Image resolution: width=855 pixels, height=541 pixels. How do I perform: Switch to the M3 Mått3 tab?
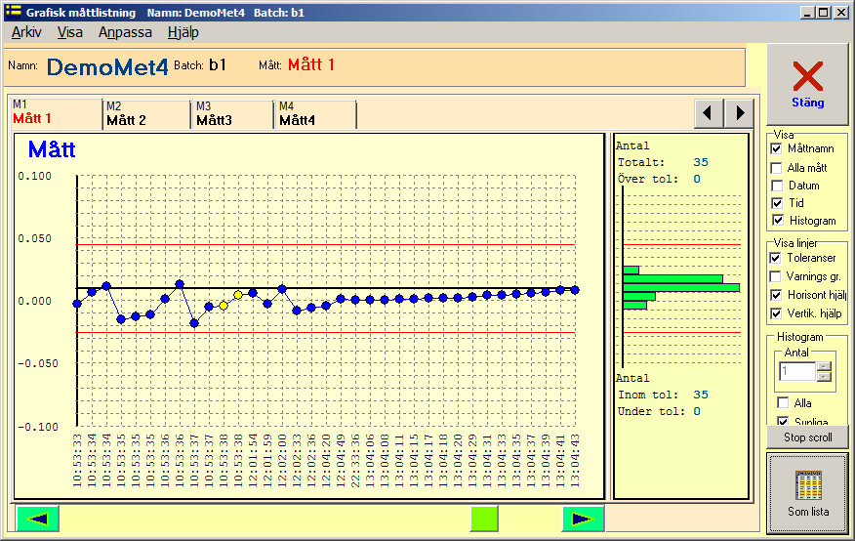232,114
